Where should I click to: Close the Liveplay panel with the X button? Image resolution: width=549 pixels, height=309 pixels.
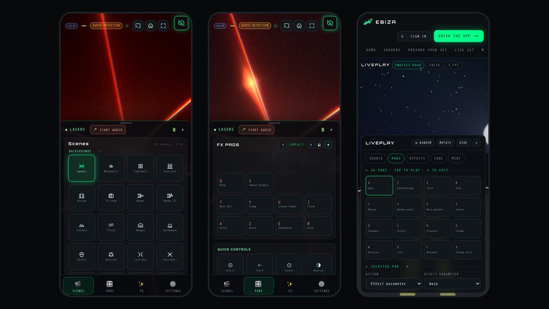(x=476, y=142)
